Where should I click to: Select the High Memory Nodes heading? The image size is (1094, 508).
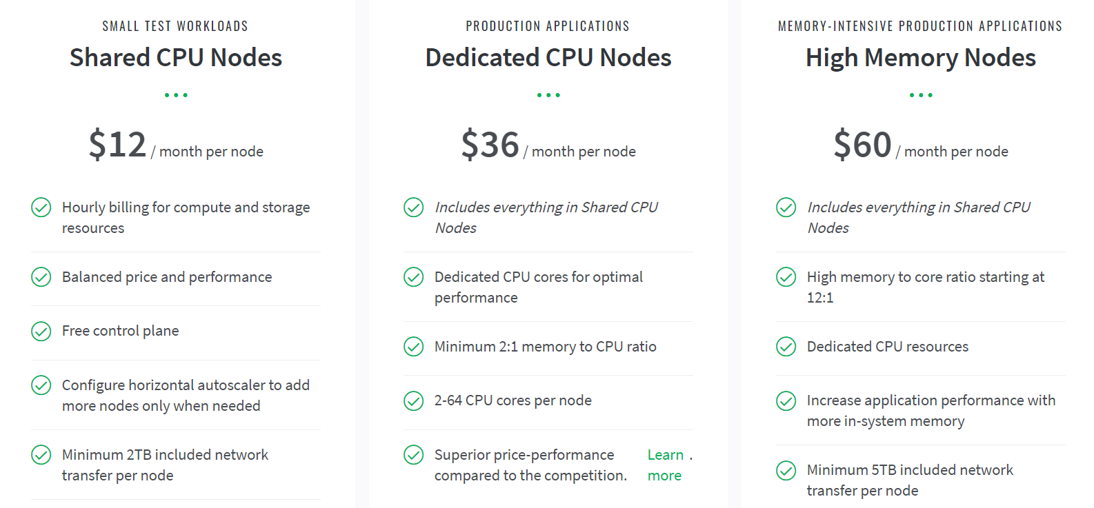(921, 58)
